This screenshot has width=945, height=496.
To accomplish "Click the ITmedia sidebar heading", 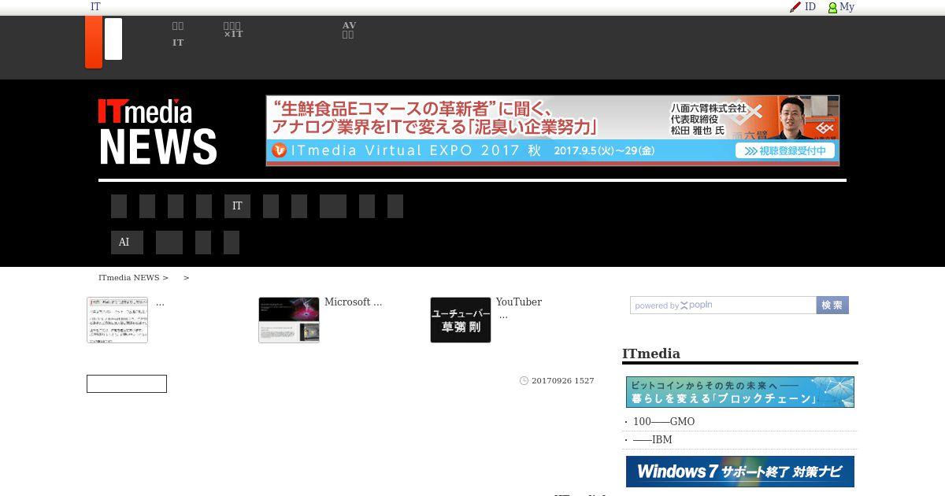I will (651, 353).
